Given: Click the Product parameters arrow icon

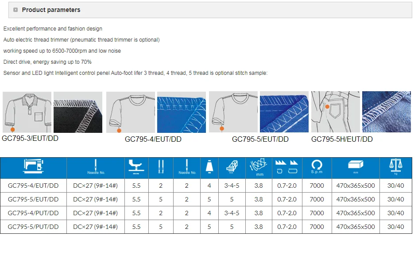Looking at the screenshot, I should (x=15, y=10).
